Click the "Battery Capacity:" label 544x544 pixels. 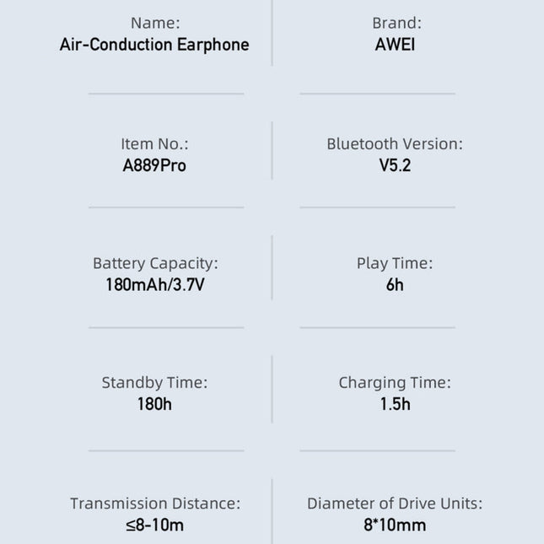click(155, 264)
